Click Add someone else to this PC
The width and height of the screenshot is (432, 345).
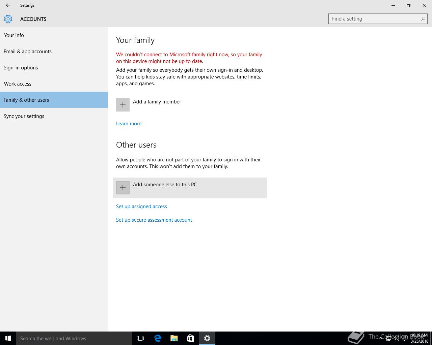(190, 188)
